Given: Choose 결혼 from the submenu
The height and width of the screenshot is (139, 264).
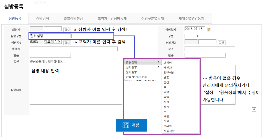Looking at the screenshot, I should (166, 77).
